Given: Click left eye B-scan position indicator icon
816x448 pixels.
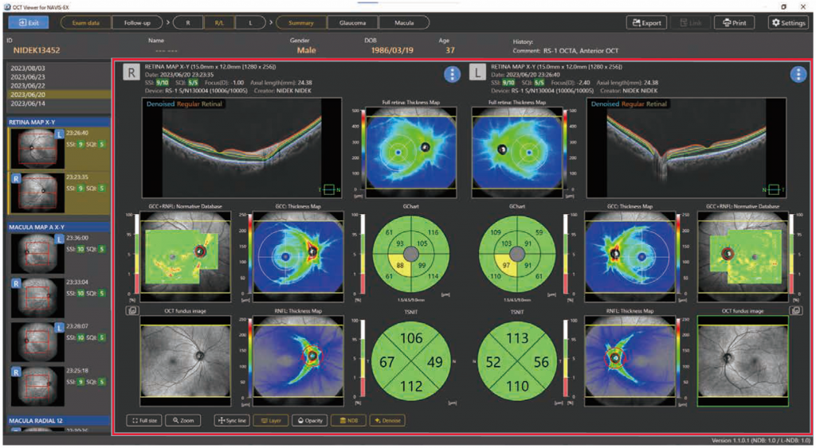Looking at the screenshot, I should pyautogui.click(x=773, y=189).
